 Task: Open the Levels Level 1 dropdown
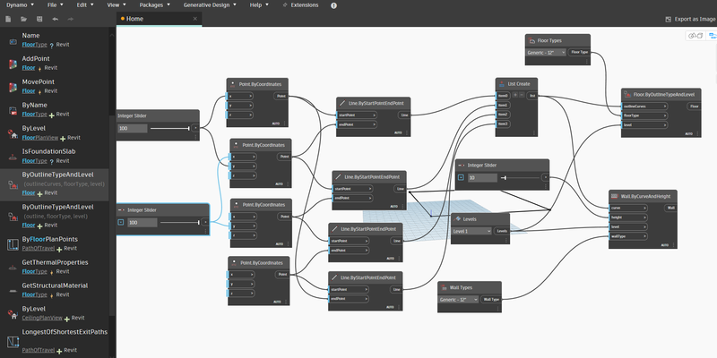point(471,231)
